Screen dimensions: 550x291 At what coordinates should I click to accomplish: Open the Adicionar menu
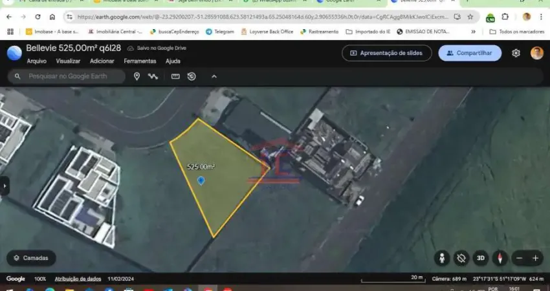(102, 61)
